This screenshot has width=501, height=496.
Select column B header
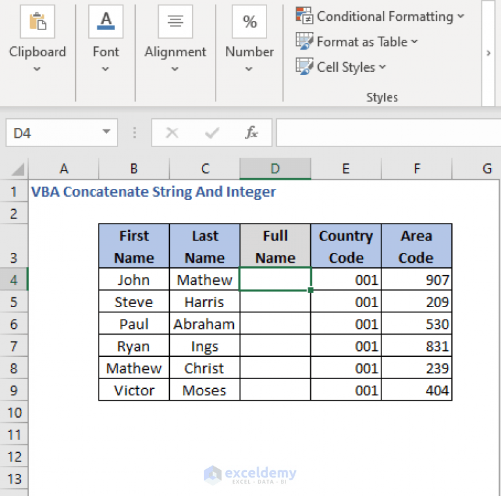point(134,169)
